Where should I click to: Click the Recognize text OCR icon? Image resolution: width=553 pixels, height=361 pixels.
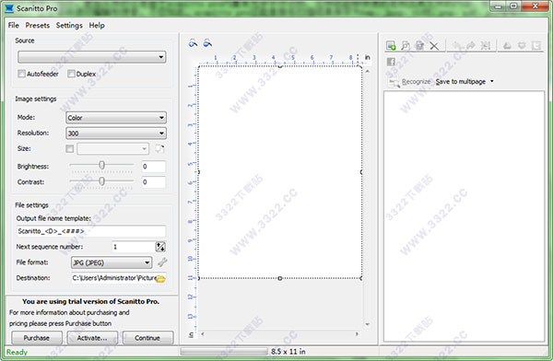tap(394, 82)
